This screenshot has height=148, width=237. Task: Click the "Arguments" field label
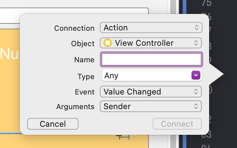pyautogui.click(x=75, y=107)
